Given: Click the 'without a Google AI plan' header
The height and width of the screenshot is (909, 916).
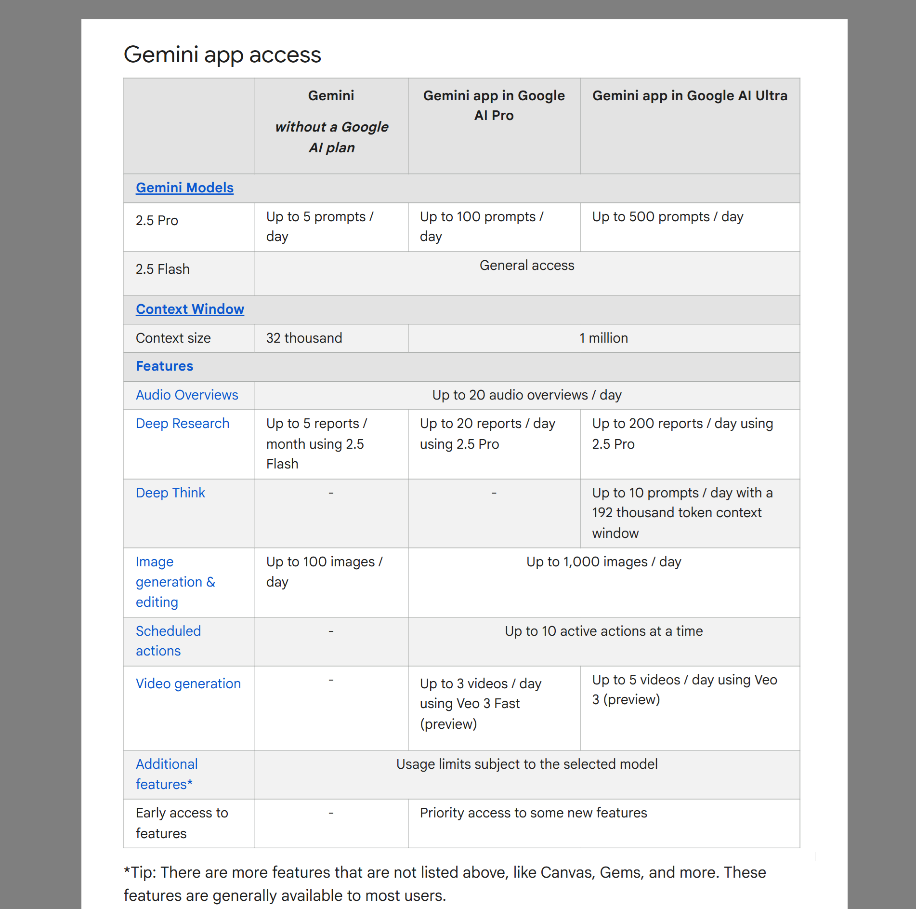Looking at the screenshot, I should pyautogui.click(x=331, y=137).
